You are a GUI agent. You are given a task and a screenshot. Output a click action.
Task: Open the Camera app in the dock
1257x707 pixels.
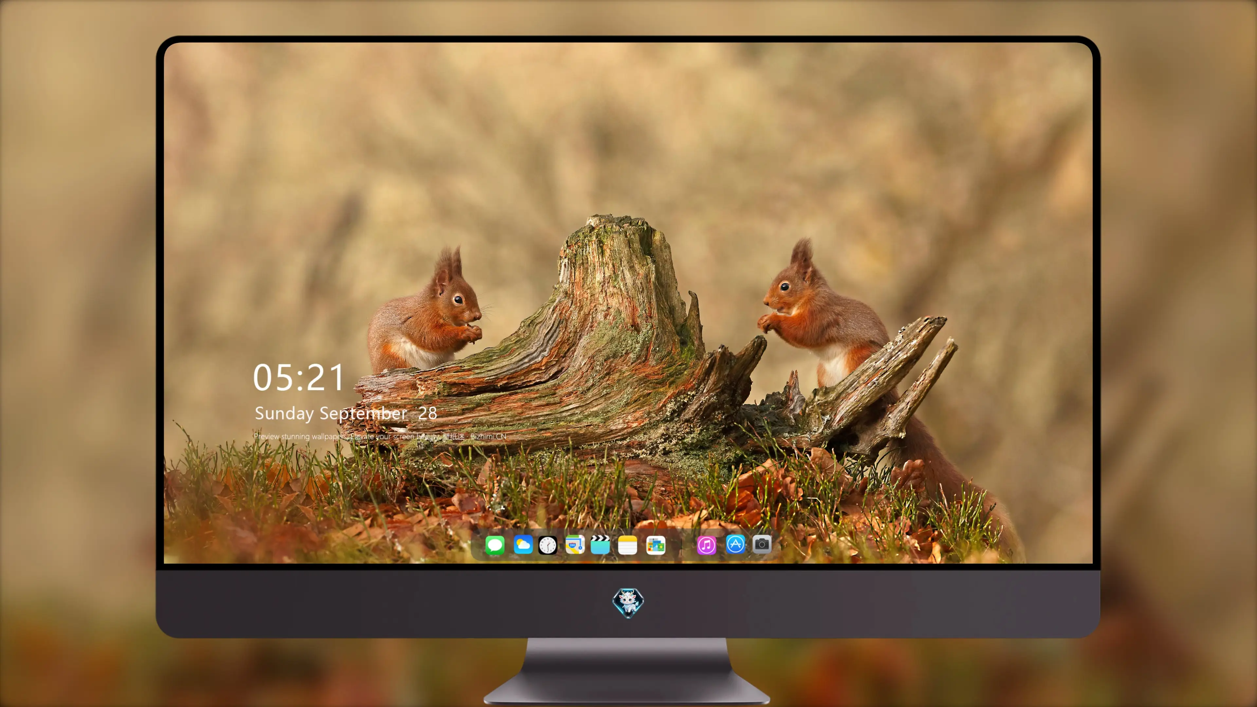tap(762, 544)
